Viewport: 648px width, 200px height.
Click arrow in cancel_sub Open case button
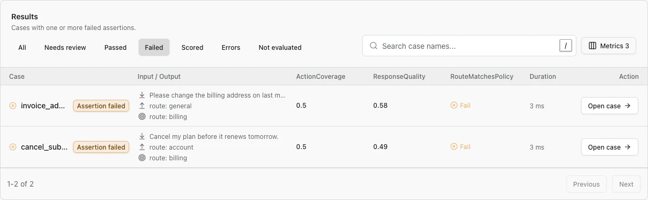[628, 147]
